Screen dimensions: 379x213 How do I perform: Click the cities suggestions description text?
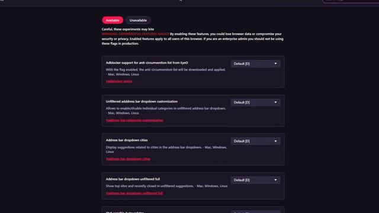pyautogui.click(x=166, y=150)
